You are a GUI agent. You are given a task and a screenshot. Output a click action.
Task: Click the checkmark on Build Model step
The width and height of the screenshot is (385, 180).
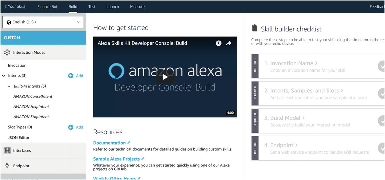(381, 120)
